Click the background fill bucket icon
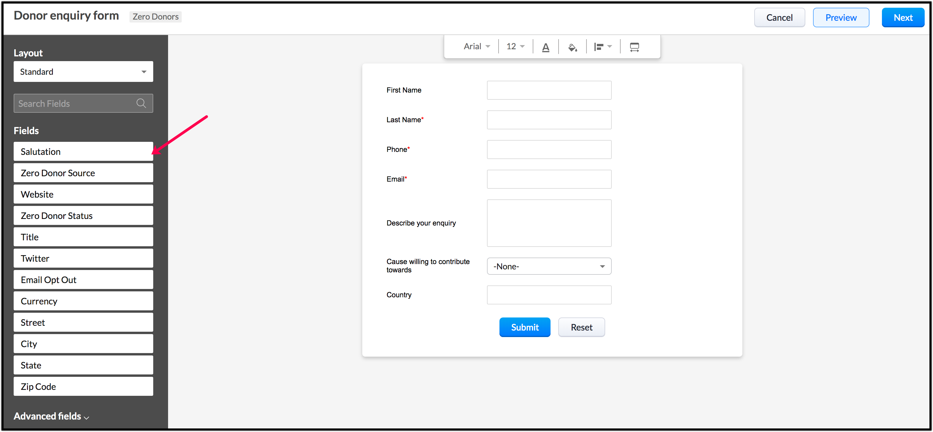This screenshot has width=933, height=432. [572, 47]
